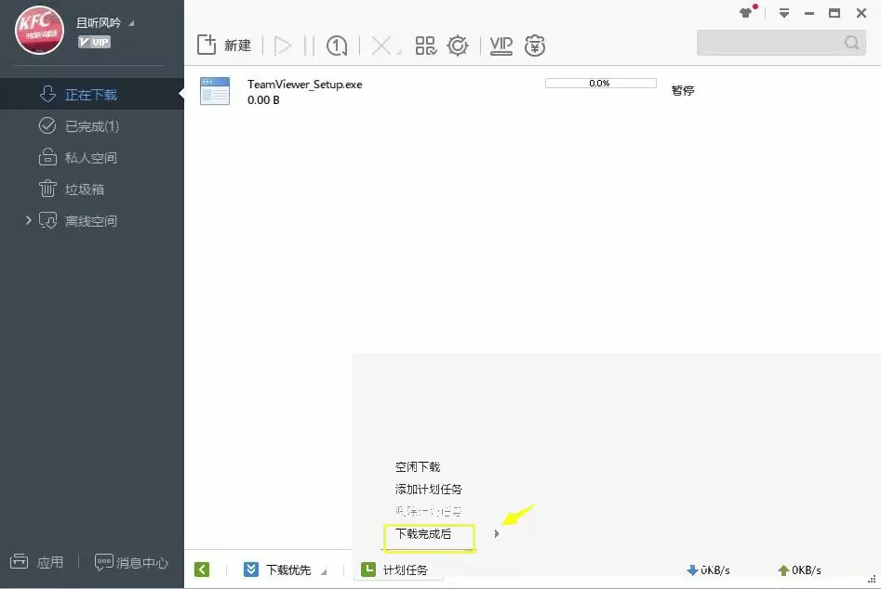Start download with the play icon
Screen dimensions: 881x589
tap(283, 46)
